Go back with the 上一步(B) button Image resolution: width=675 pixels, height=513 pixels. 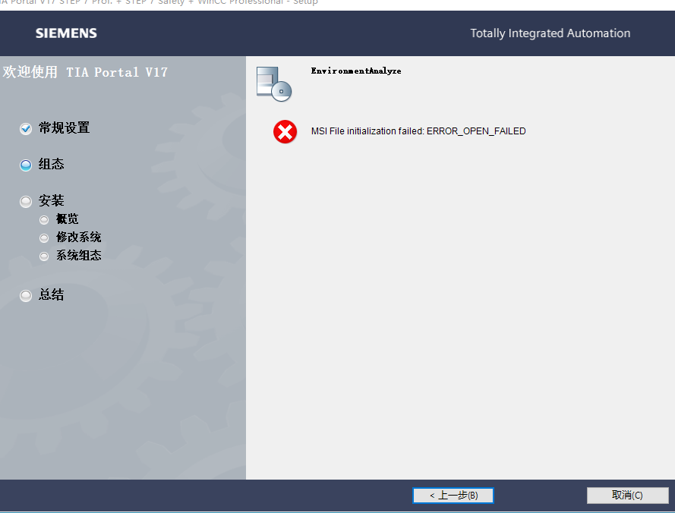[x=453, y=496]
